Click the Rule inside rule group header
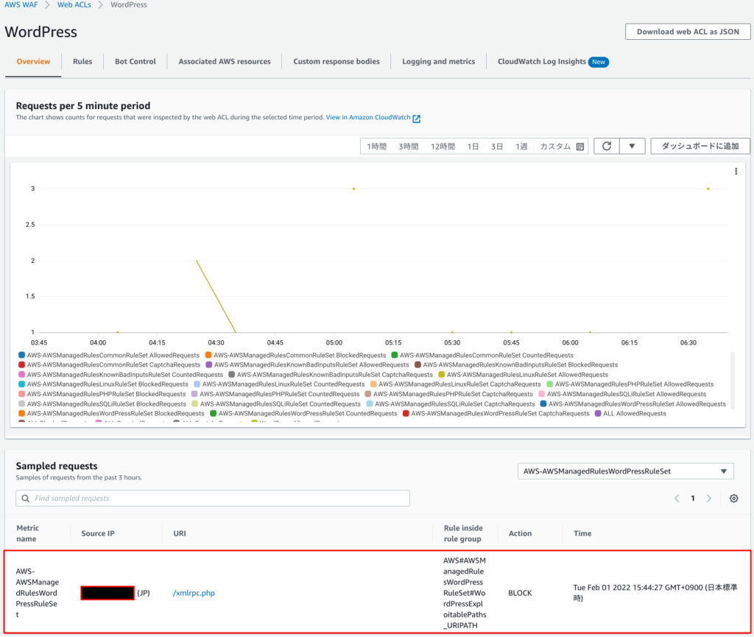Screen dimensions: 754x637 (x=462, y=533)
